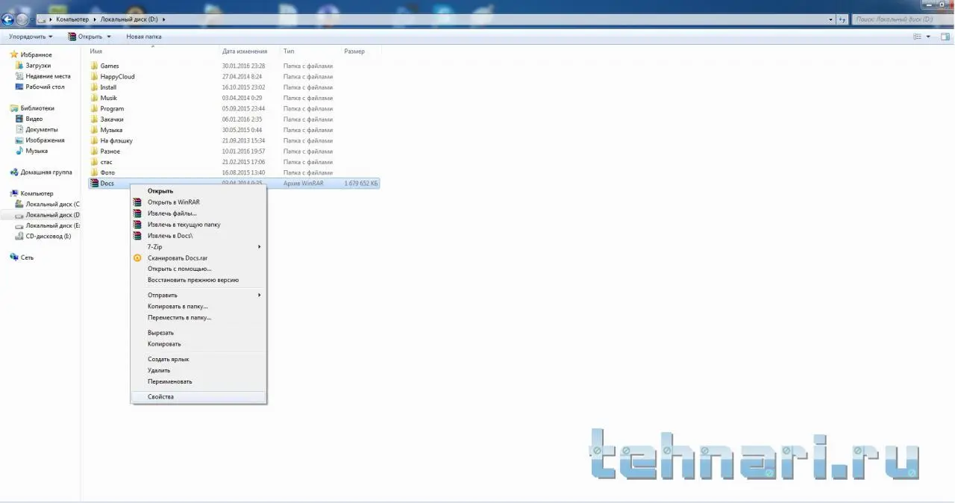Screen dimensions: 955x503
Task: Click the toolbar Открыть button
Action: click(x=84, y=37)
